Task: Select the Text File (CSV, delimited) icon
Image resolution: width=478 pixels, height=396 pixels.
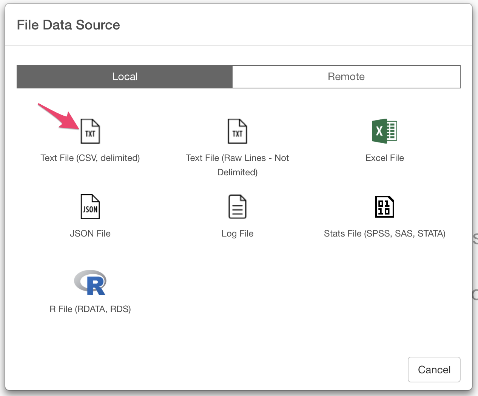Action: (x=90, y=131)
